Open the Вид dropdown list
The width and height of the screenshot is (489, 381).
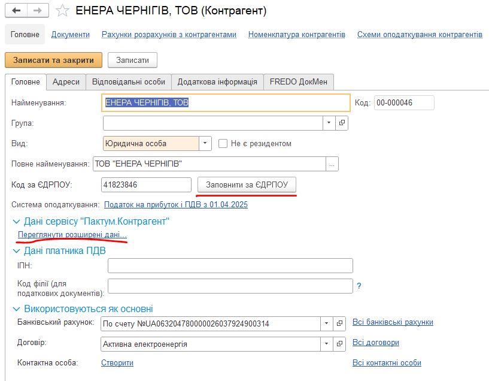click(205, 144)
